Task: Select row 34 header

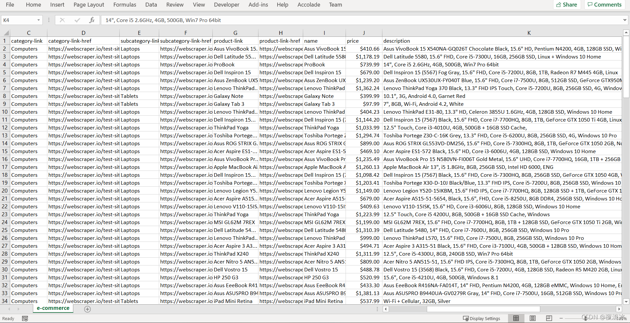Action: coord(5,301)
